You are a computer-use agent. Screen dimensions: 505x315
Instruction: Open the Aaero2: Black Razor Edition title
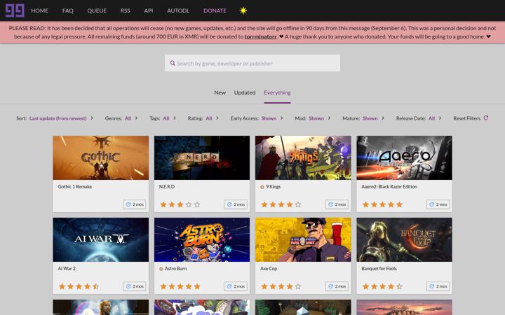(389, 187)
